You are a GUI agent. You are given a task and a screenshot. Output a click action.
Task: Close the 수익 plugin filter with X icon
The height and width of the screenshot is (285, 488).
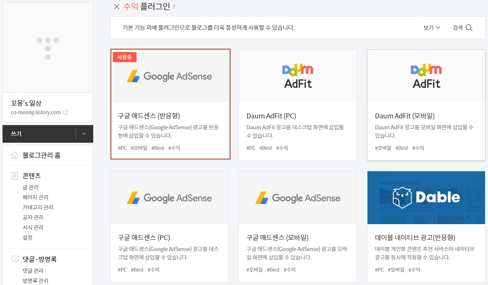point(117,7)
